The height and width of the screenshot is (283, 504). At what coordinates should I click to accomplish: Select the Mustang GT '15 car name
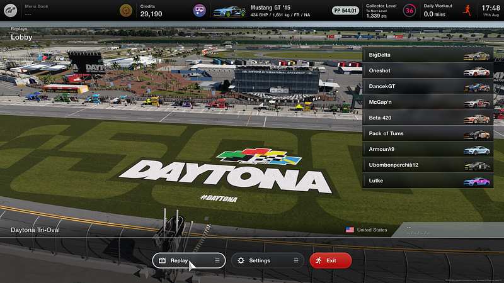tap(270, 8)
